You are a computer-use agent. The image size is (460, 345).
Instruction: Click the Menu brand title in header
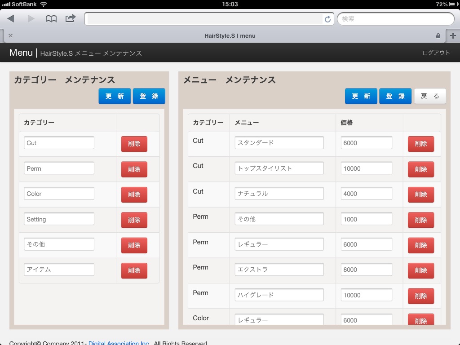[21, 53]
